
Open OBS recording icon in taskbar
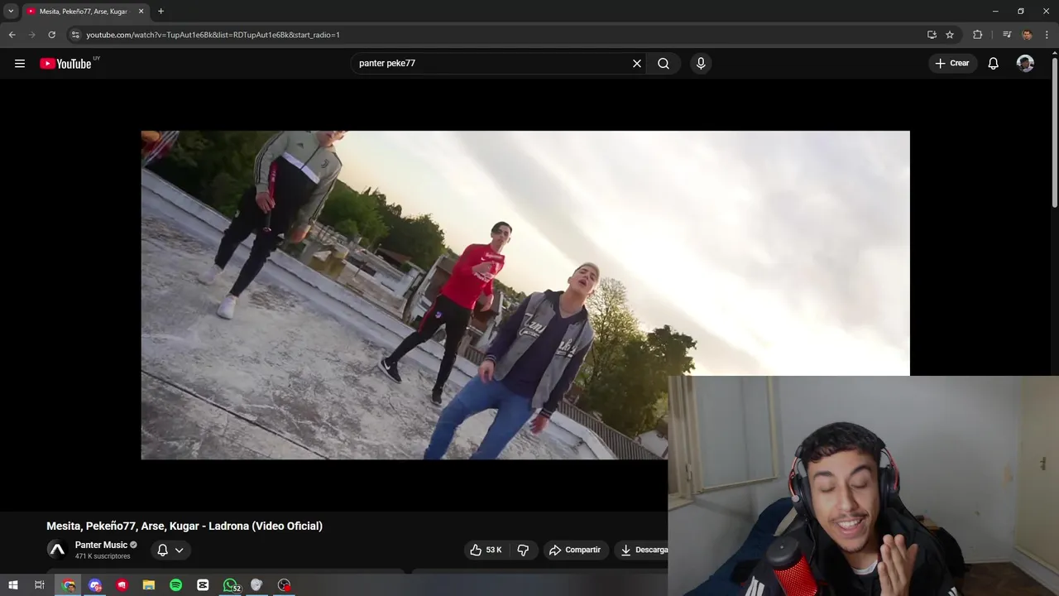coord(285,585)
